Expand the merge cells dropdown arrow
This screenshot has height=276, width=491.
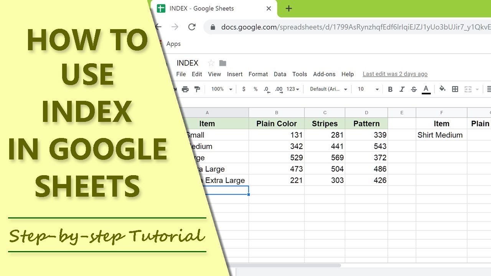pyautogui.click(x=477, y=89)
